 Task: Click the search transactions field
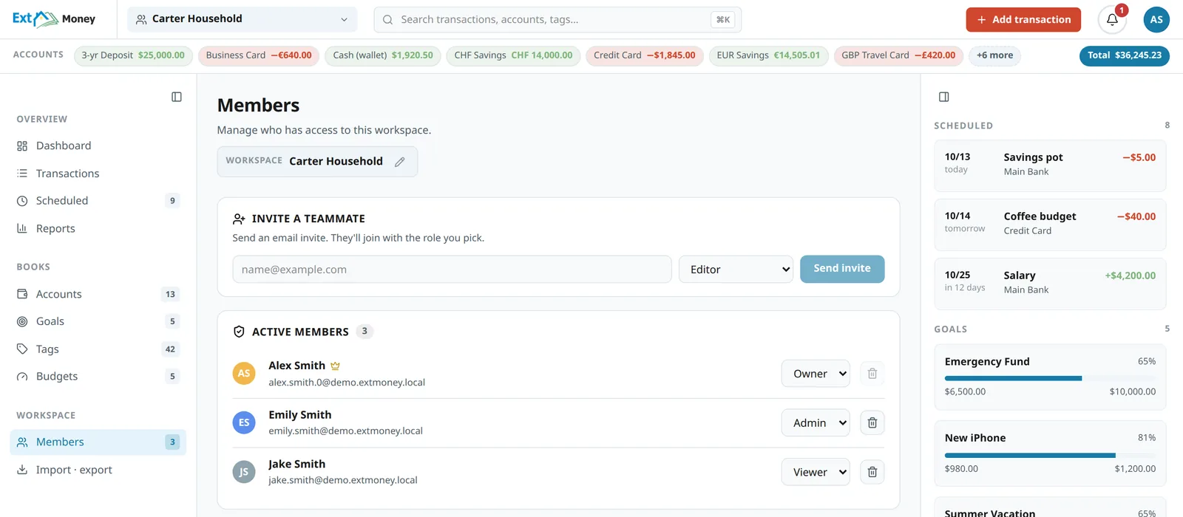point(557,20)
